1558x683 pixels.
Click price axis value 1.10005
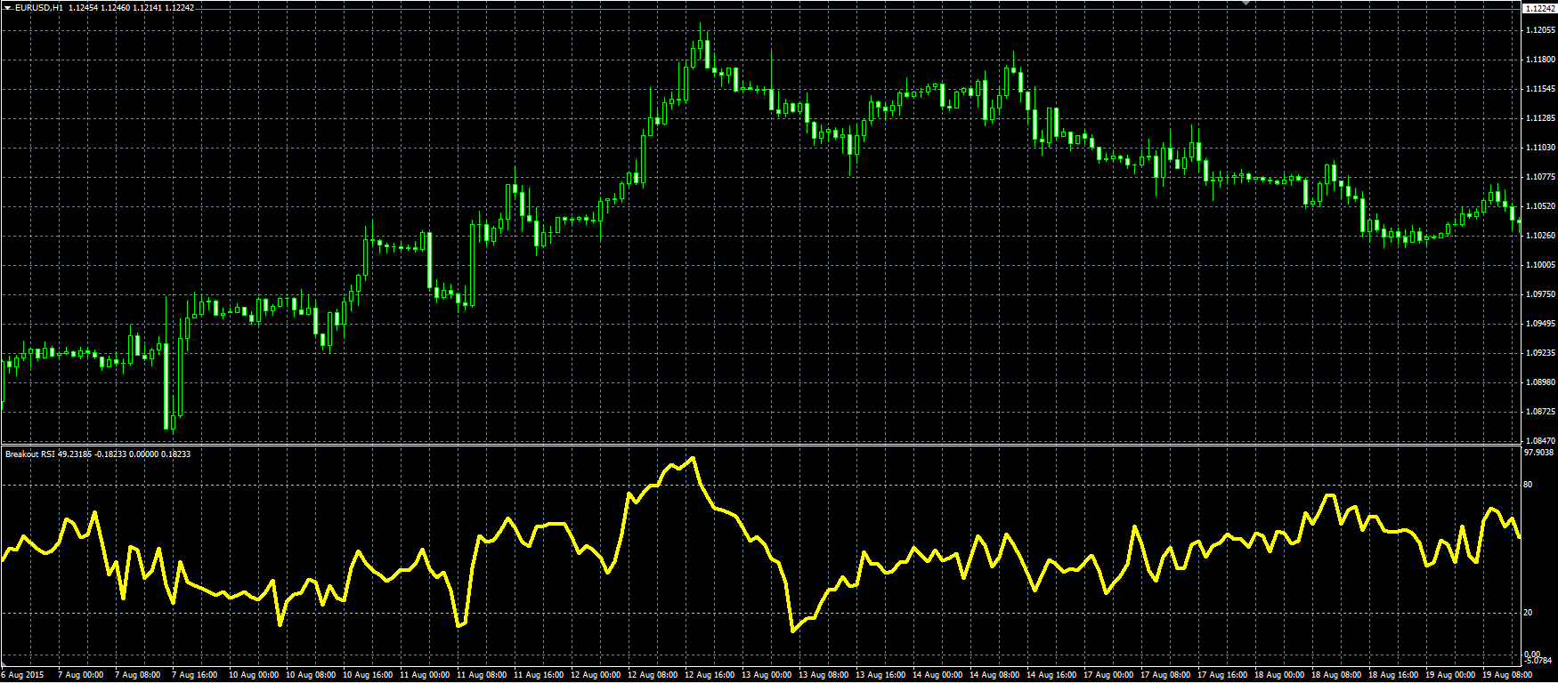point(1540,265)
